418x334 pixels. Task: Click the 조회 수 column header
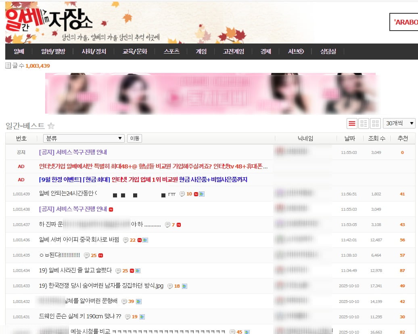(x=376, y=139)
